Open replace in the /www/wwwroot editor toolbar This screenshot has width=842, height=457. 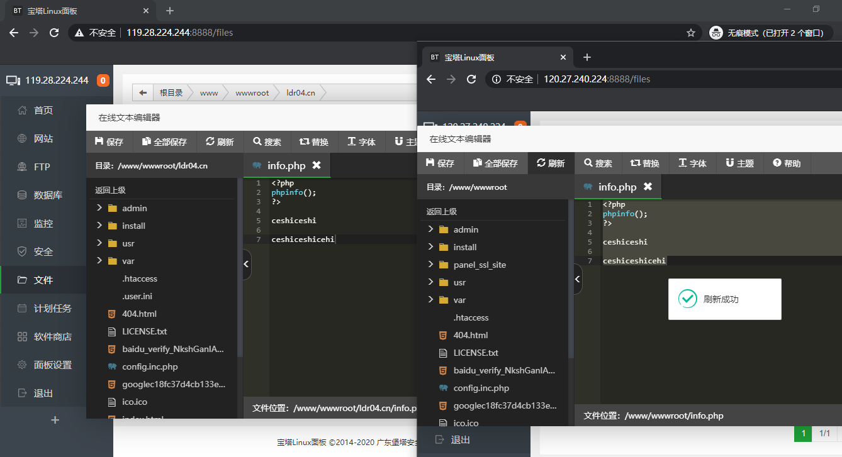[645, 163]
